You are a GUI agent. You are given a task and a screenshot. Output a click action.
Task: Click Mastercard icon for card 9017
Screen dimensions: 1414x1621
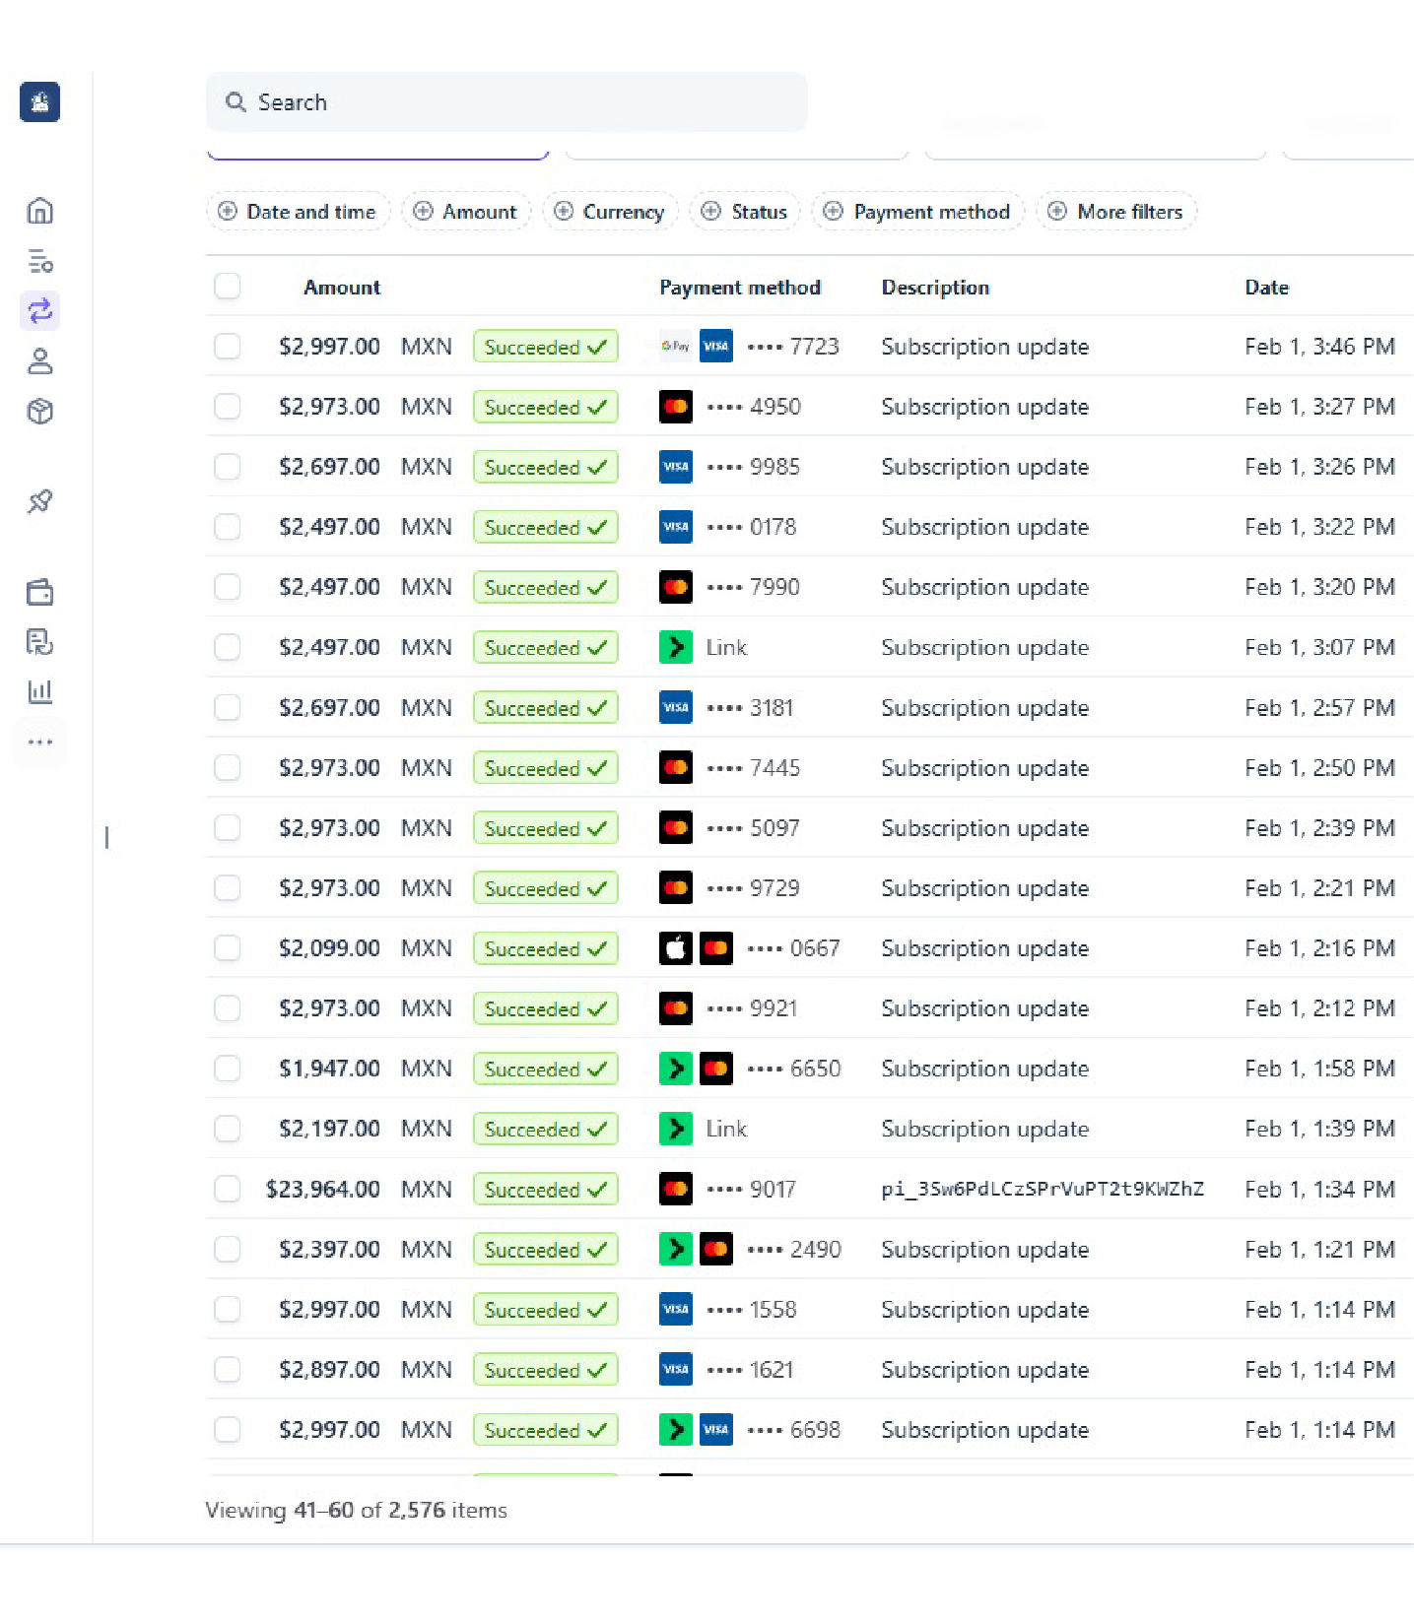click(675, 1189)
